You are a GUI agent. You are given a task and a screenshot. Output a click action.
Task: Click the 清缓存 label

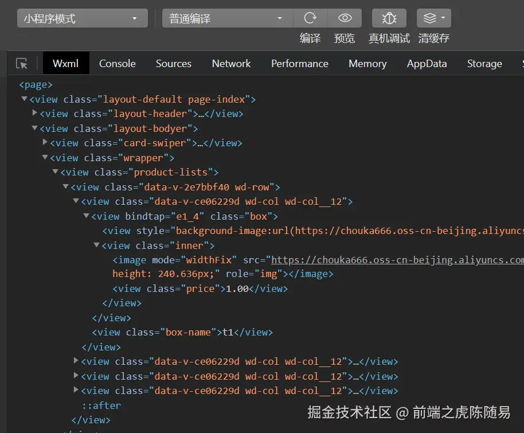coord(434,38)
